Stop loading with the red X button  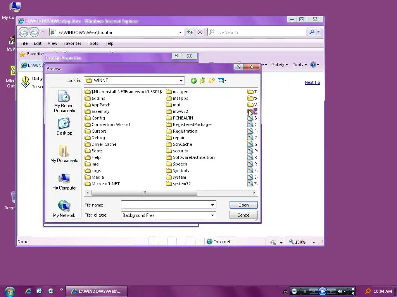(200, 32)
